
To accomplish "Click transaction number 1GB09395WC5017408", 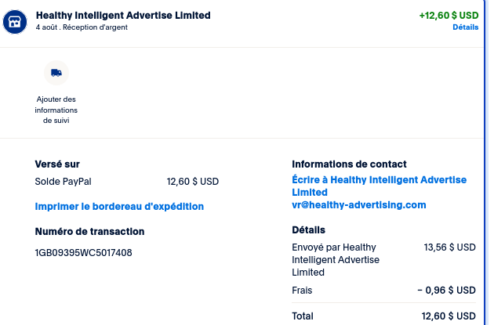I will [83, 253].
